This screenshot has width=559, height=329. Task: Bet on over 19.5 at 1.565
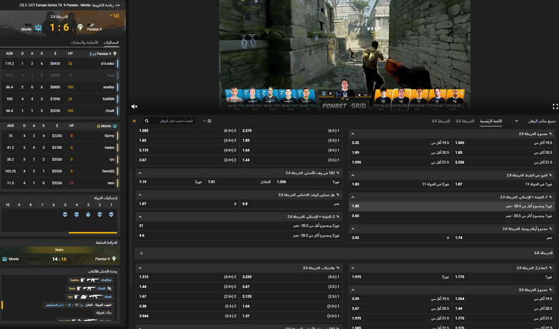pos(504,143)
